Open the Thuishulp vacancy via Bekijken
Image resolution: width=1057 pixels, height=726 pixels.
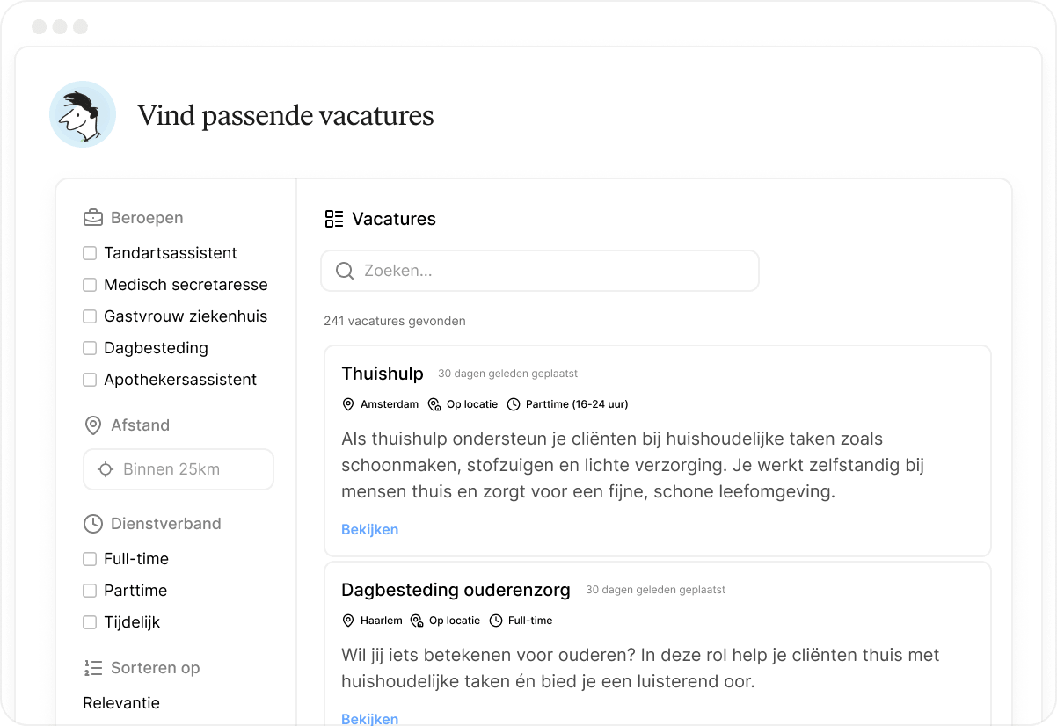pyautogui.click(x=369, y=529)
